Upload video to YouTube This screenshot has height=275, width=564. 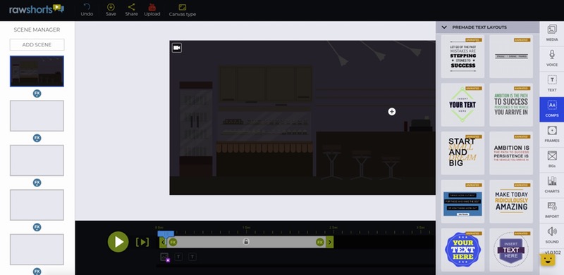coord(152,10)
